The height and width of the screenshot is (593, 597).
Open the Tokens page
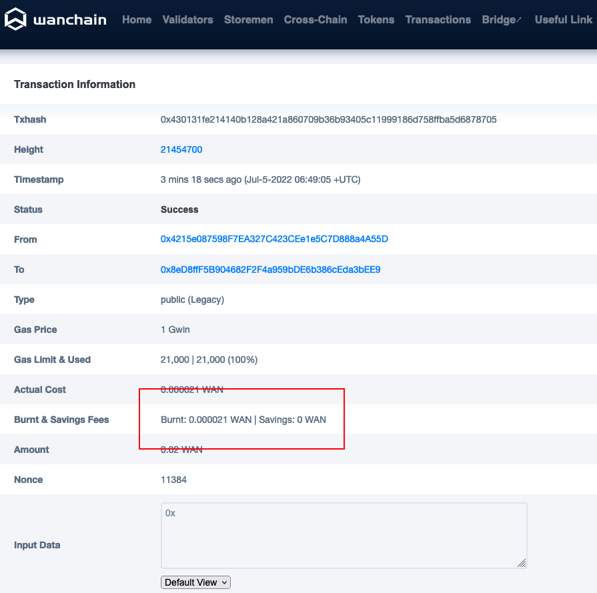pos(376,20)
